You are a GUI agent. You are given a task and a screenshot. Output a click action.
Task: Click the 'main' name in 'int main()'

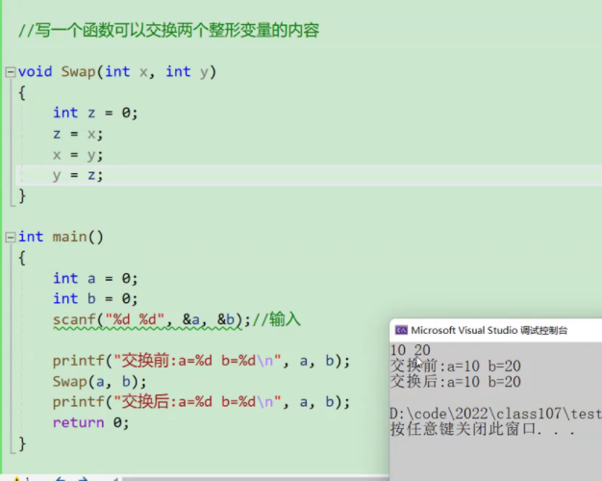coord(69,237)
